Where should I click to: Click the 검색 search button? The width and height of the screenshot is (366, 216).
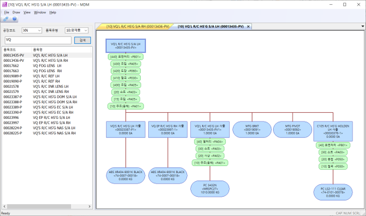coord(82,40)
